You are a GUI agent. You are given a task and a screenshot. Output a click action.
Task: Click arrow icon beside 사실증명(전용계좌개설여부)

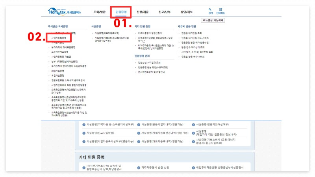point(193,125)
